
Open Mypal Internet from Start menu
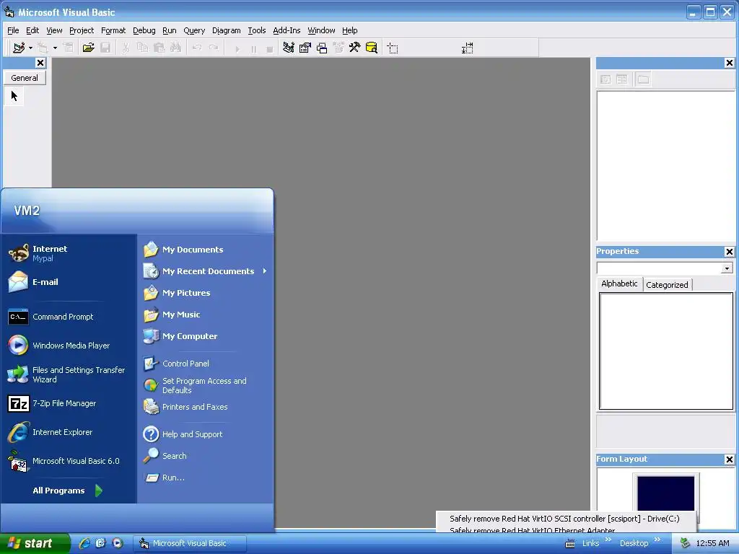tap(69, 253)
